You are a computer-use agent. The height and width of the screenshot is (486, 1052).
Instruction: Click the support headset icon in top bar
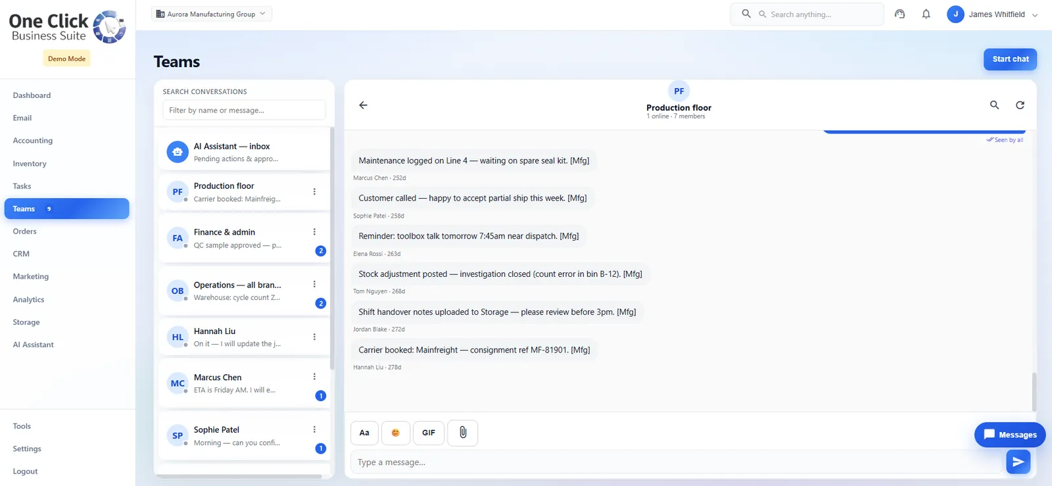point(899,14)
